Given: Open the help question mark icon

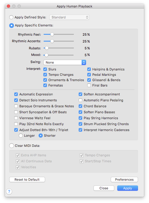Looking at the screenshot, I should [9, 191].
